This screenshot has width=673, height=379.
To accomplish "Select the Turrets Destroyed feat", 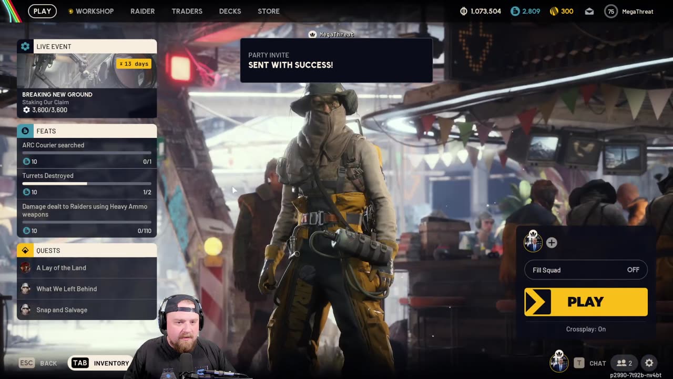I will pos(87,184).
